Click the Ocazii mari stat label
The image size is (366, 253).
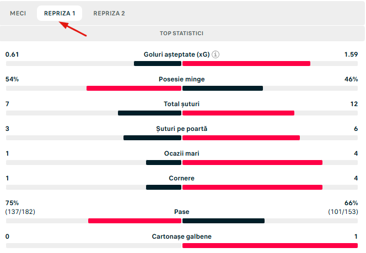[x=181, y=153]
